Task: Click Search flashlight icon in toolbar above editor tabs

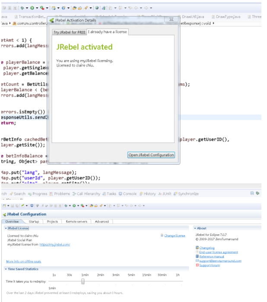Action: pos(86,8)
